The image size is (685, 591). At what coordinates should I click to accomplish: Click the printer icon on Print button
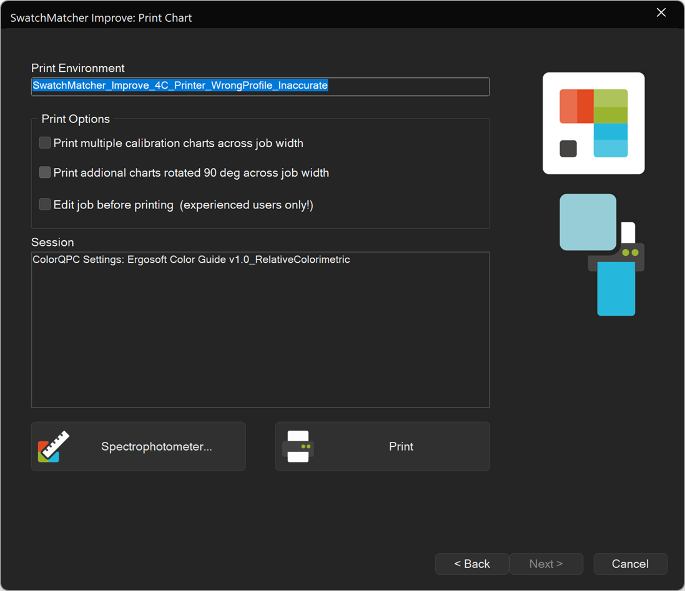298,446
